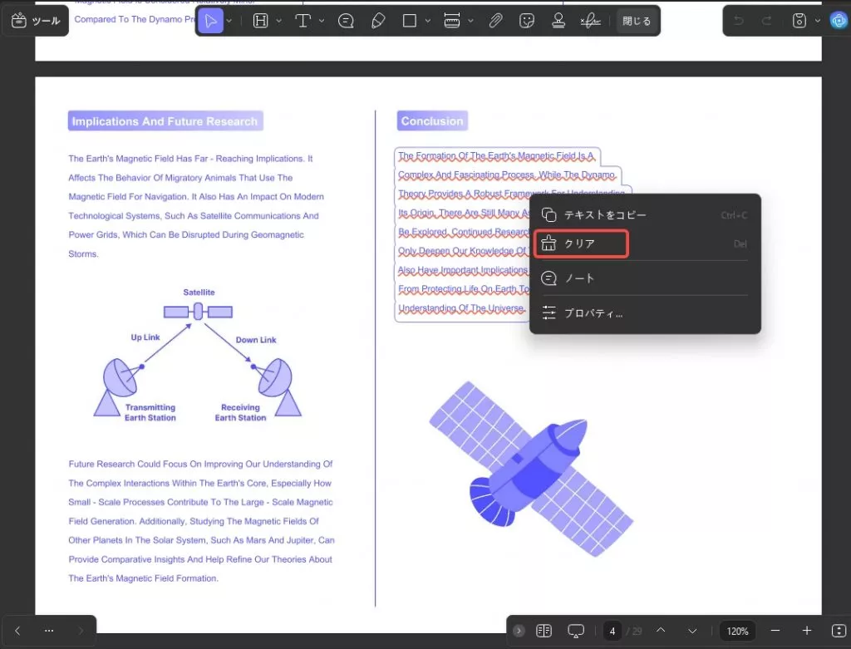This screenshot has height=649, width=851.
Task: Choose the sticky note comment tool
Action: [x=346, y=21]
